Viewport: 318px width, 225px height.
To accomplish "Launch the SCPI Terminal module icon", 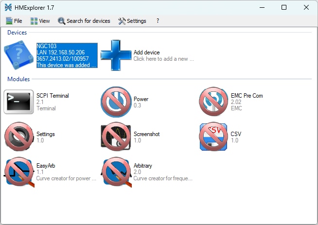I will point(18,102).
